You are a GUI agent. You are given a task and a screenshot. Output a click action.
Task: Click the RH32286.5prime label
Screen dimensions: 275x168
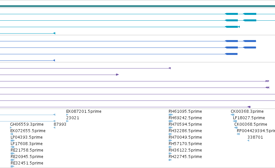click(185, 131)
